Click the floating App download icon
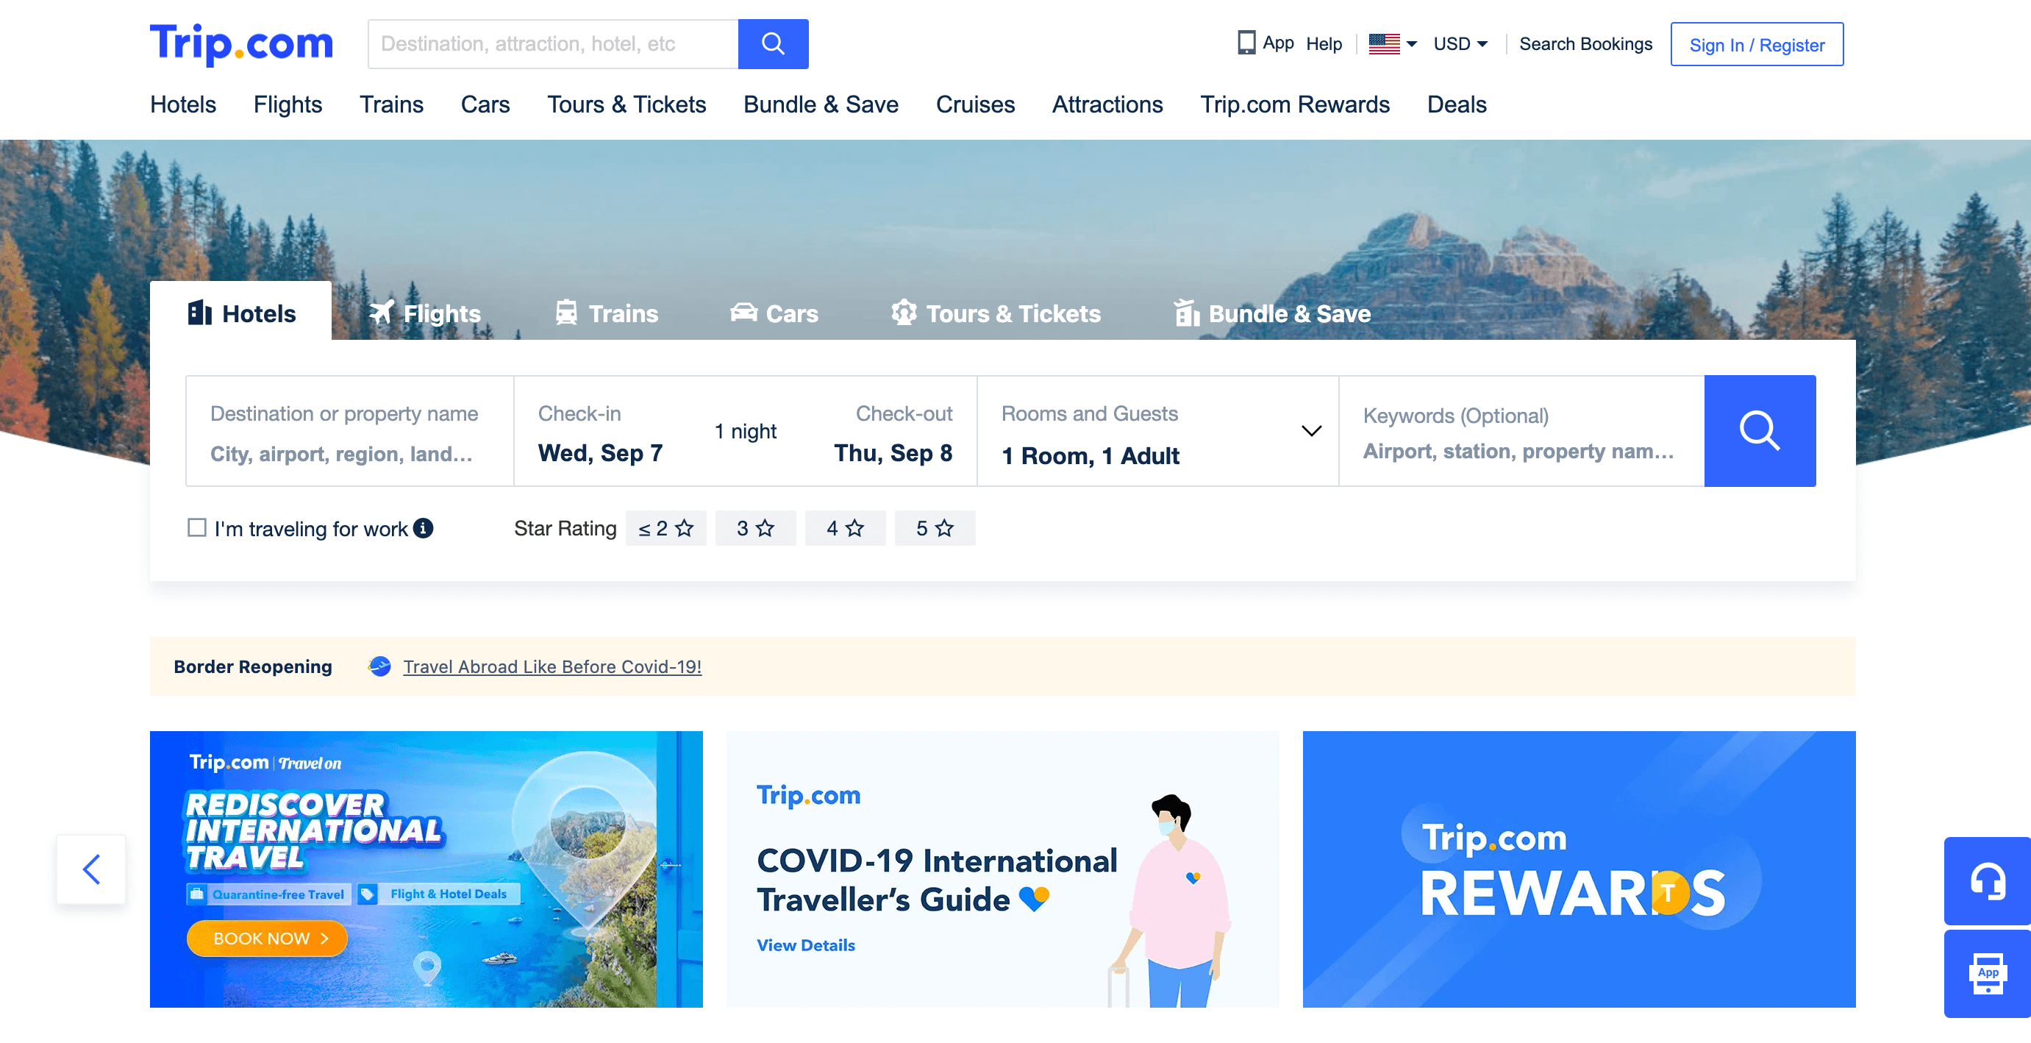The height and width of the screenshot is (1043, 2031). [1987, 974]
